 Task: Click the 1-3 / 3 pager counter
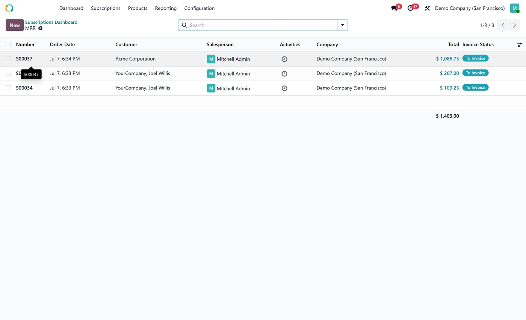tap(487, 25)
